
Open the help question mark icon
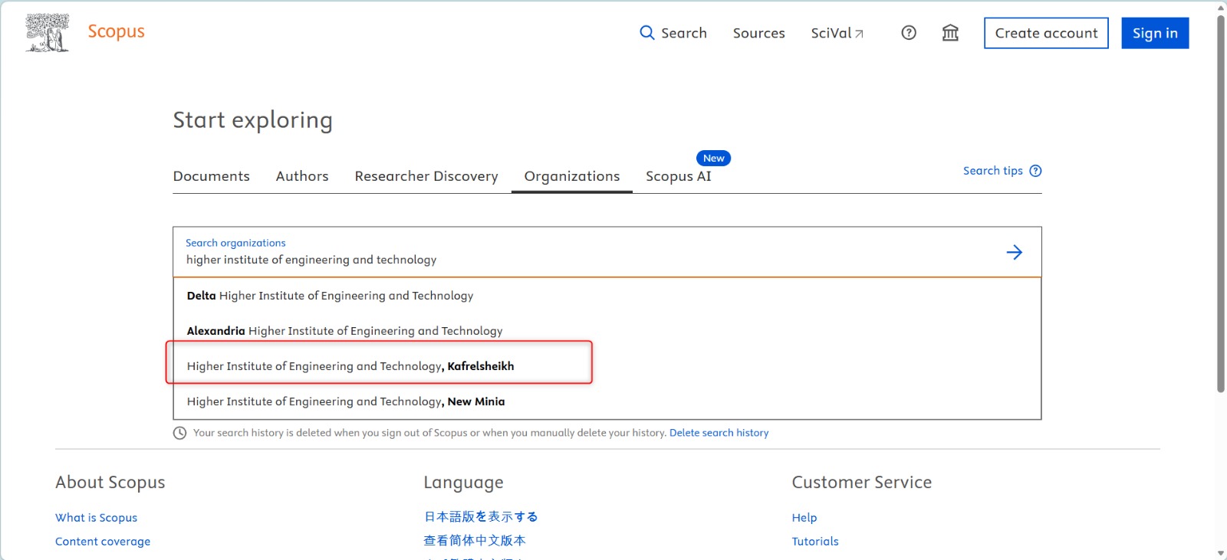coord(909,33)
